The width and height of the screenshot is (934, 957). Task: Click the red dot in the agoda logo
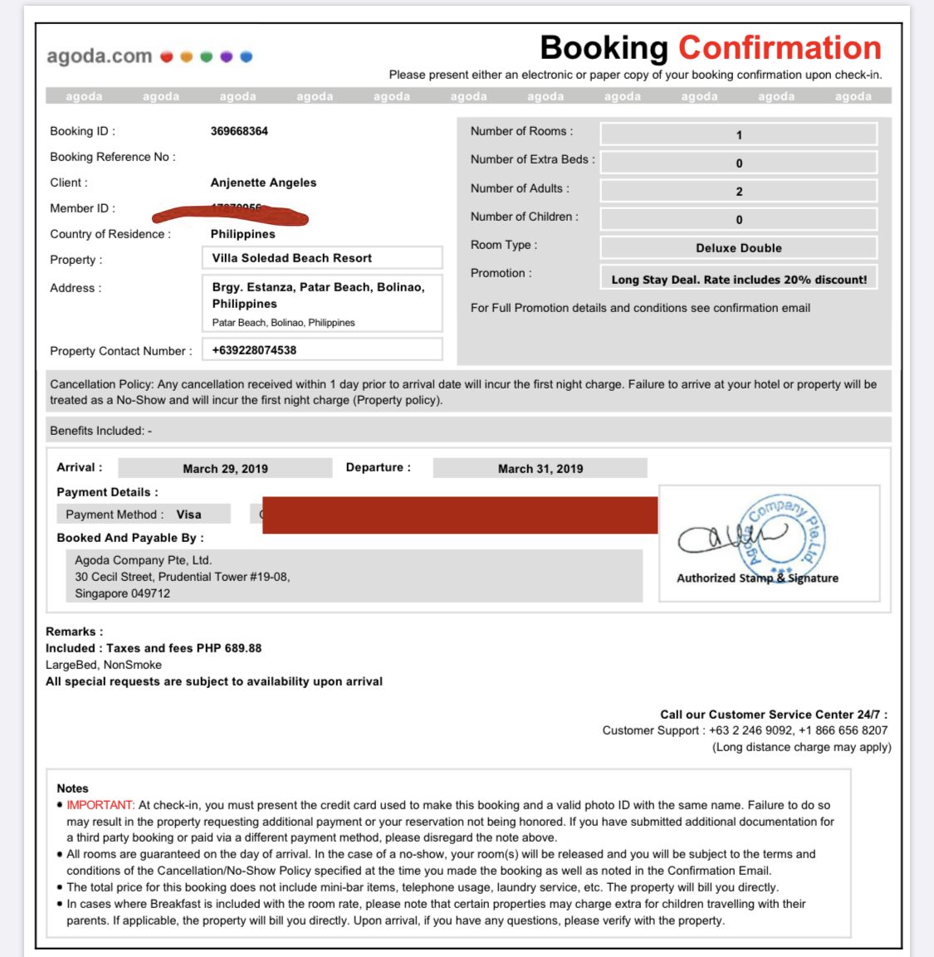[x=167, y=56]
